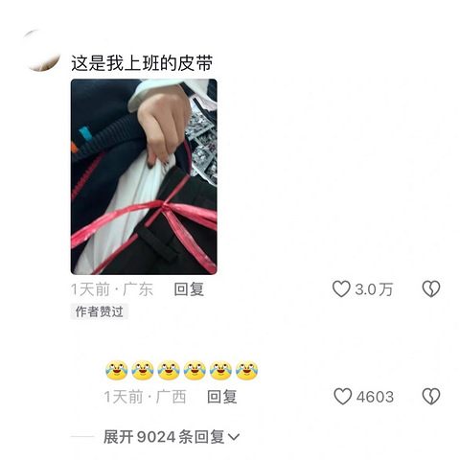This screenshot has width=460, height=460.
Task: Click the line left of 展开 replies
Action: 82,437
